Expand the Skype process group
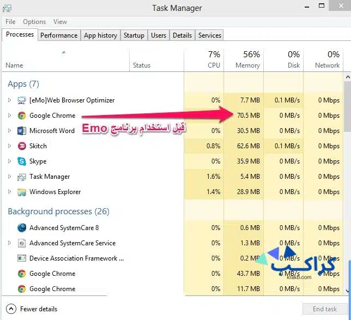 click(x=9, y=161)
